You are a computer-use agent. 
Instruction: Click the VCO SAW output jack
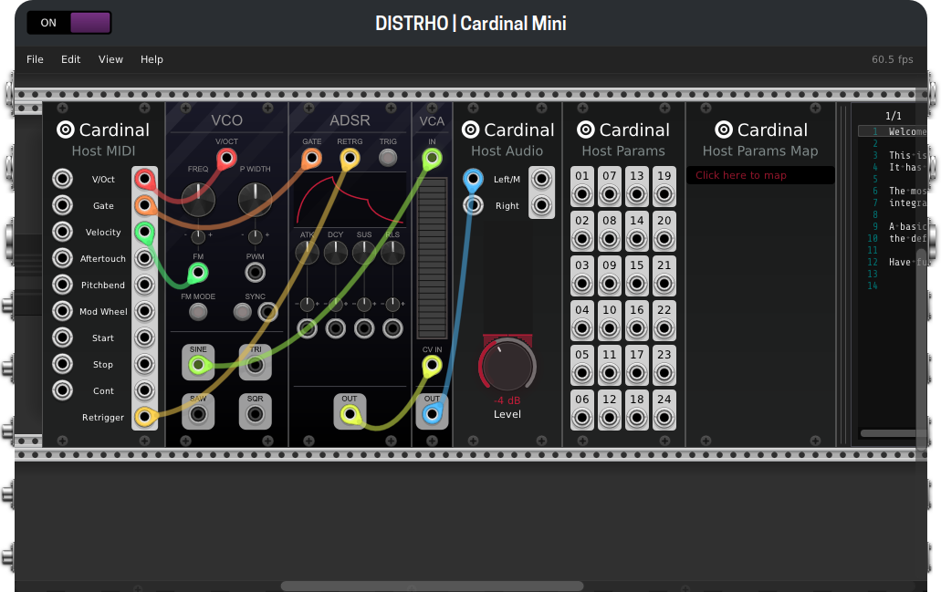click(x=198, y=415)
